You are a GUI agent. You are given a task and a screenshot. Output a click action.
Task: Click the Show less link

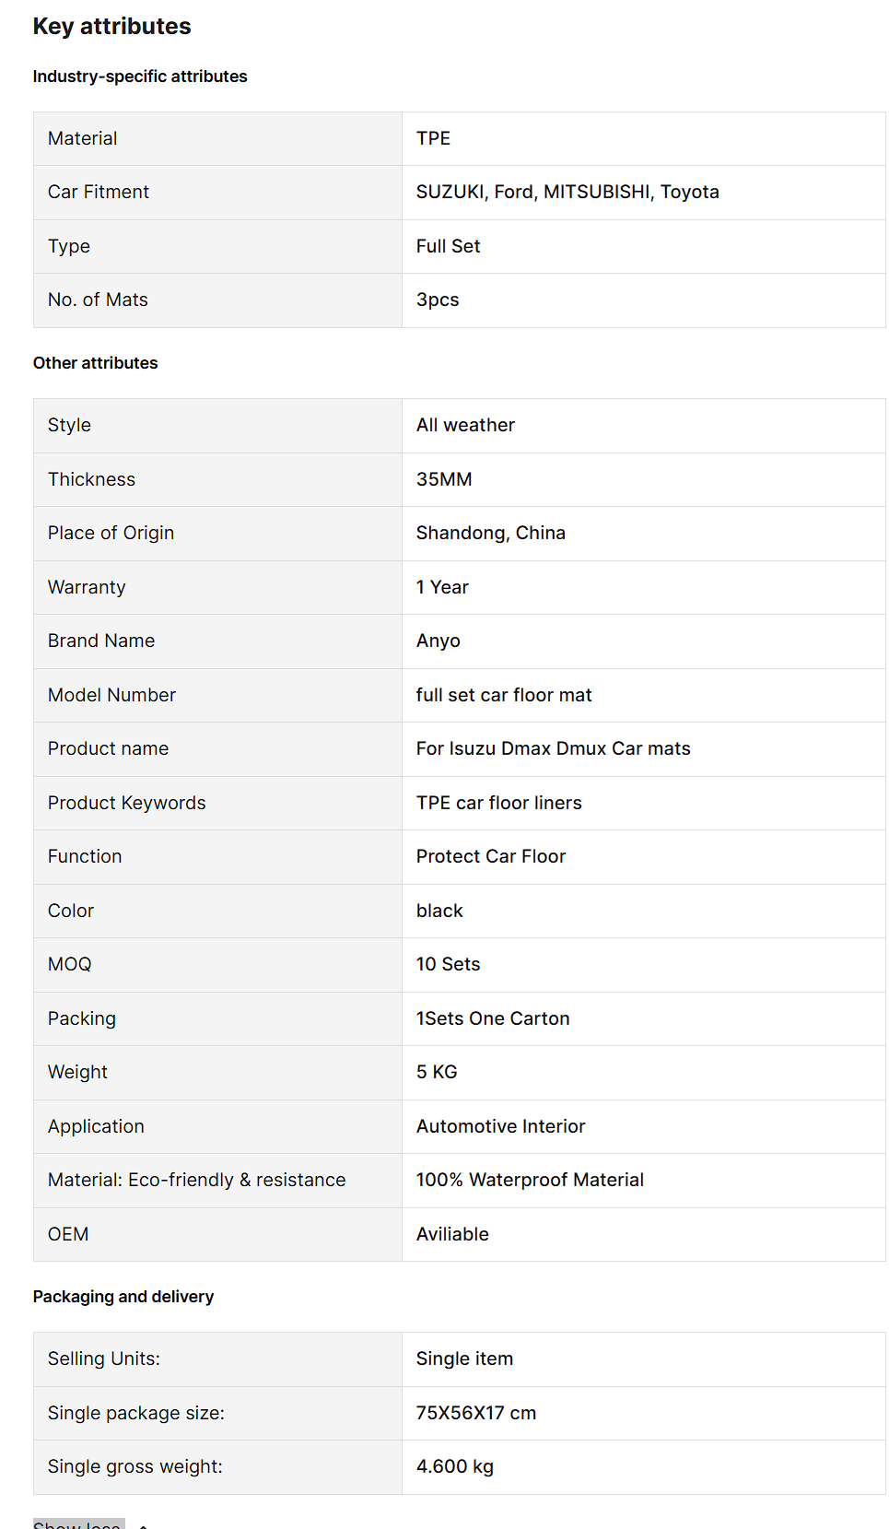(x=77, y=1524)
